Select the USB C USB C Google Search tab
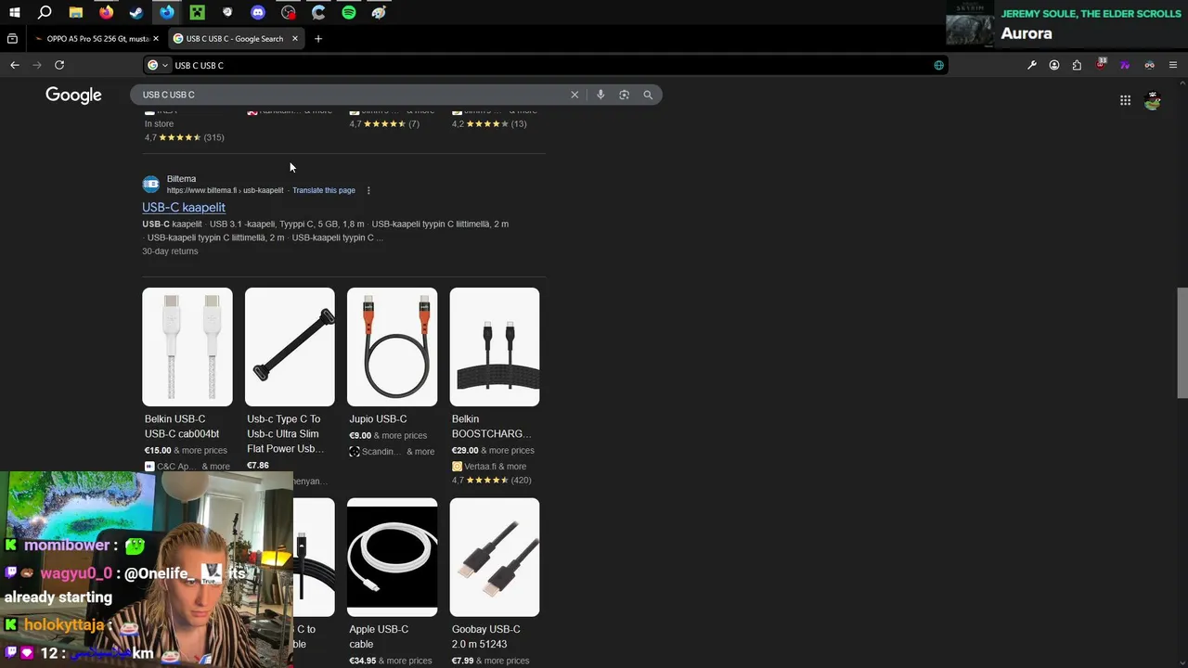 (x=236, y=39)
